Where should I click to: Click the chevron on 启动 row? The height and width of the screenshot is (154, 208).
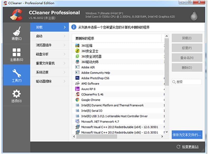coord(65,36)
